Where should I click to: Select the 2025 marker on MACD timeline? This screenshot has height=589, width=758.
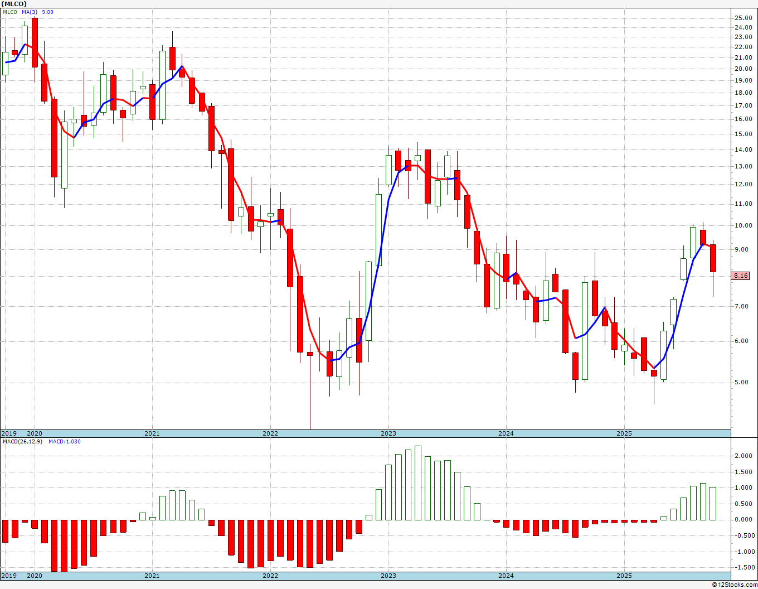click(624, 576)
